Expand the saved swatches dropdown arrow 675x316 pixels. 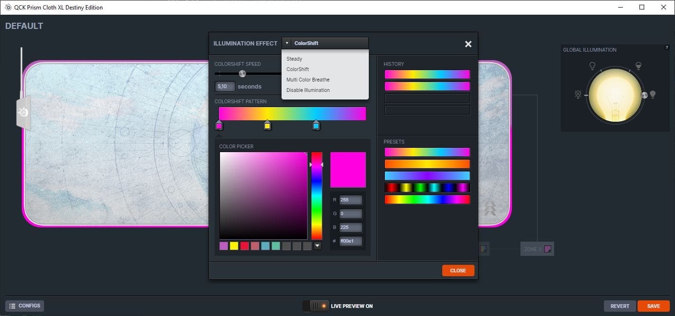coord(318,246)
